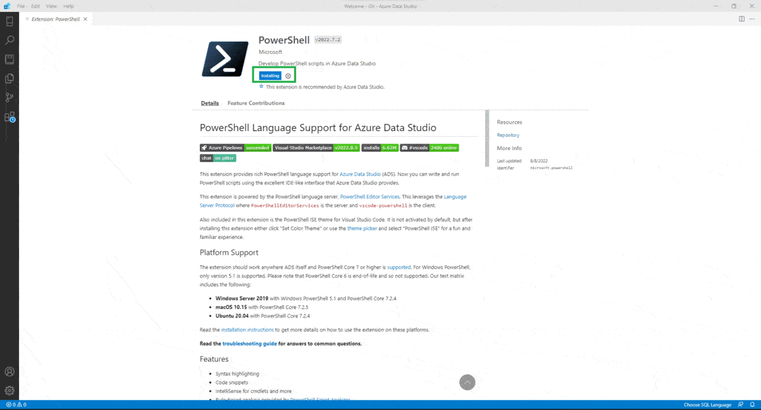The height and width of the screenshot is (410, 761).
Task: Click the scroll-to-top round arrow button
Action: click(467, 382)
